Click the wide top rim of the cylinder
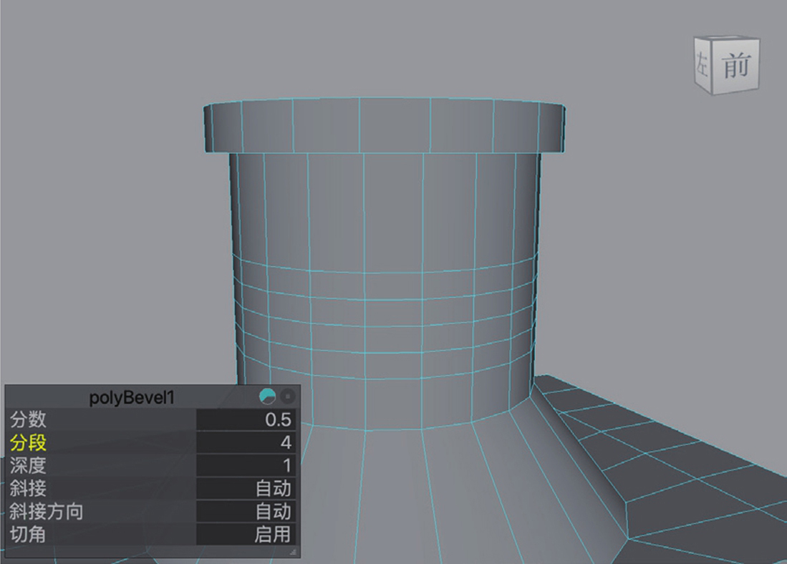 coord(385,125)
